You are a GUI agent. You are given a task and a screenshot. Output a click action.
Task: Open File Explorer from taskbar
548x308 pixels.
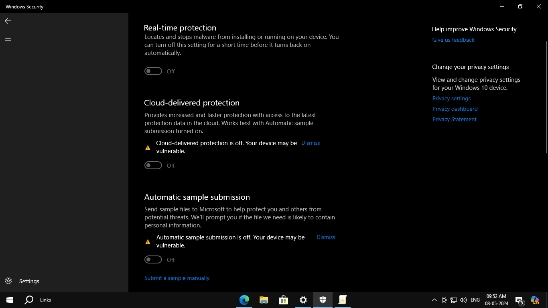coord(264,300)
